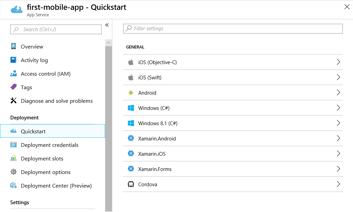Expand Windows (C#) row chevron
Image resolution: width=353 pixels, height=212 pixels.
tap(338, 108)
